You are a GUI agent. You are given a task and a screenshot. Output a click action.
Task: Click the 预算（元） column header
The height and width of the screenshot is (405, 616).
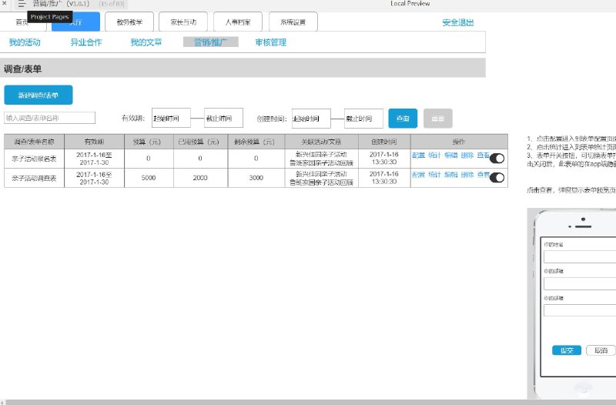pyautogui.click(x=149, y=142)
